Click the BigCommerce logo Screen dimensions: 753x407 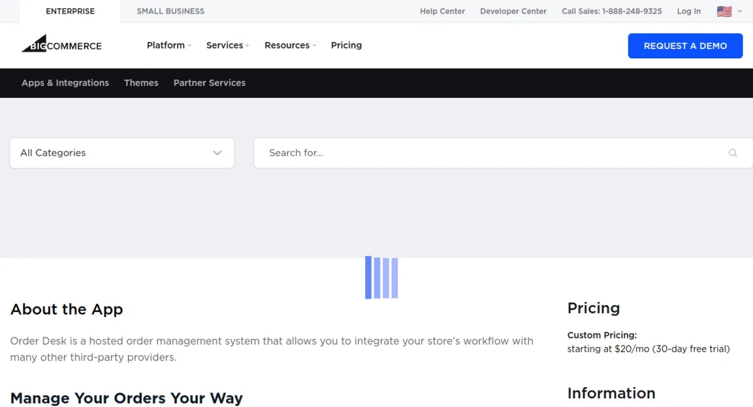point(61,43)
